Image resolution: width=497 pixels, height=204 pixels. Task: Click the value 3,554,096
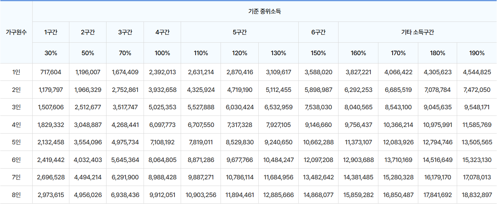(x=88, y=142)
